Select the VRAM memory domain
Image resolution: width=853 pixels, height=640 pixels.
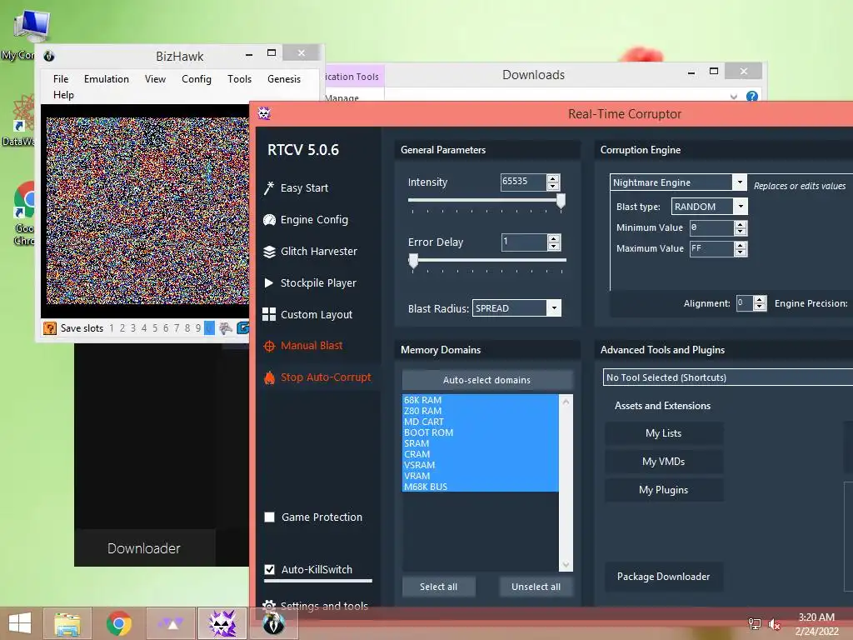pyautogui.click(x=481, y=476)
